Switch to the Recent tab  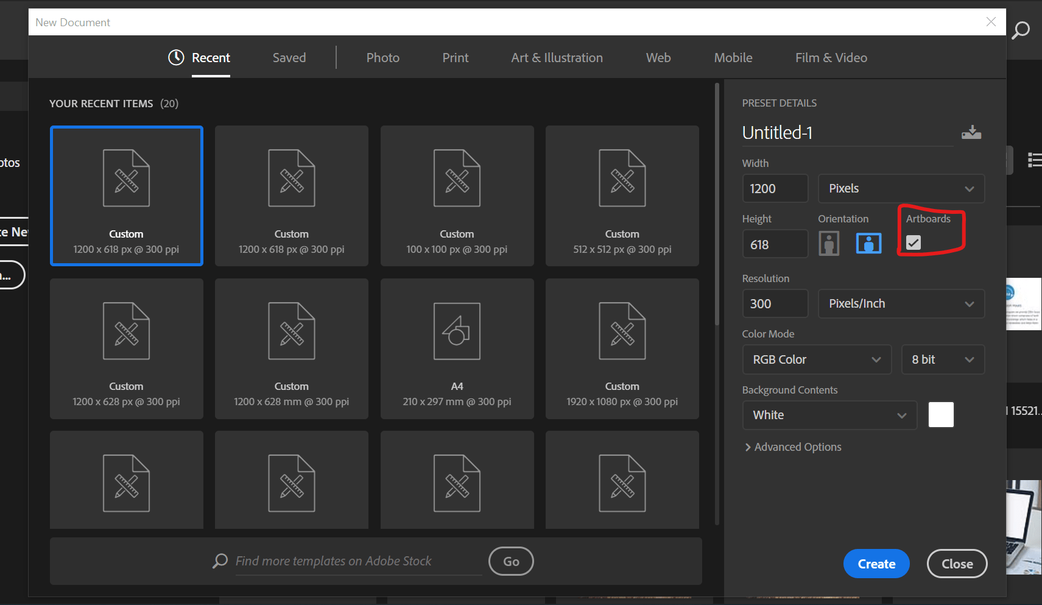199,58
